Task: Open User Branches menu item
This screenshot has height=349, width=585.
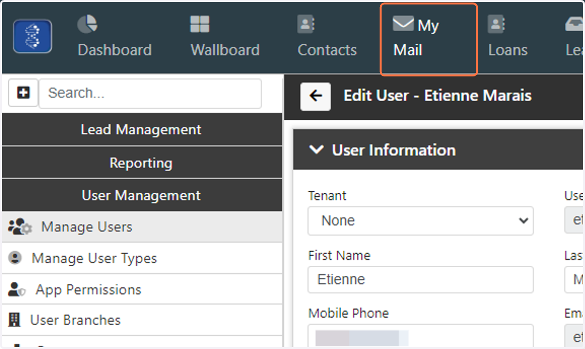Action: [x=142, y=320]
